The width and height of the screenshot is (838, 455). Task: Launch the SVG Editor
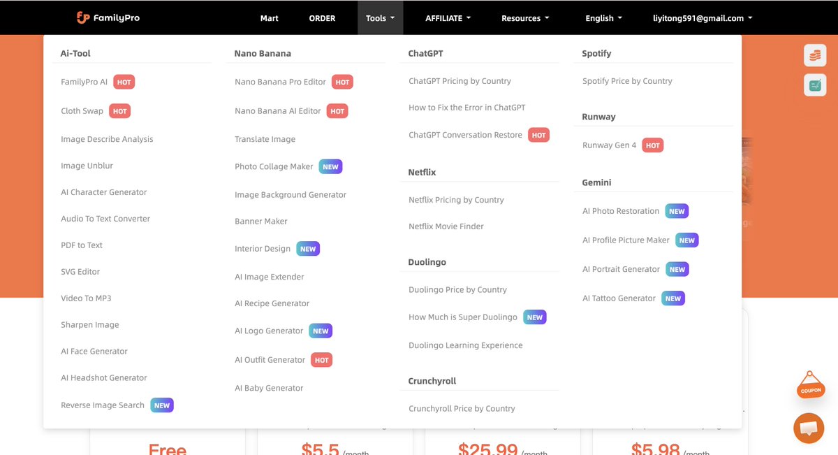click(80, 272)
